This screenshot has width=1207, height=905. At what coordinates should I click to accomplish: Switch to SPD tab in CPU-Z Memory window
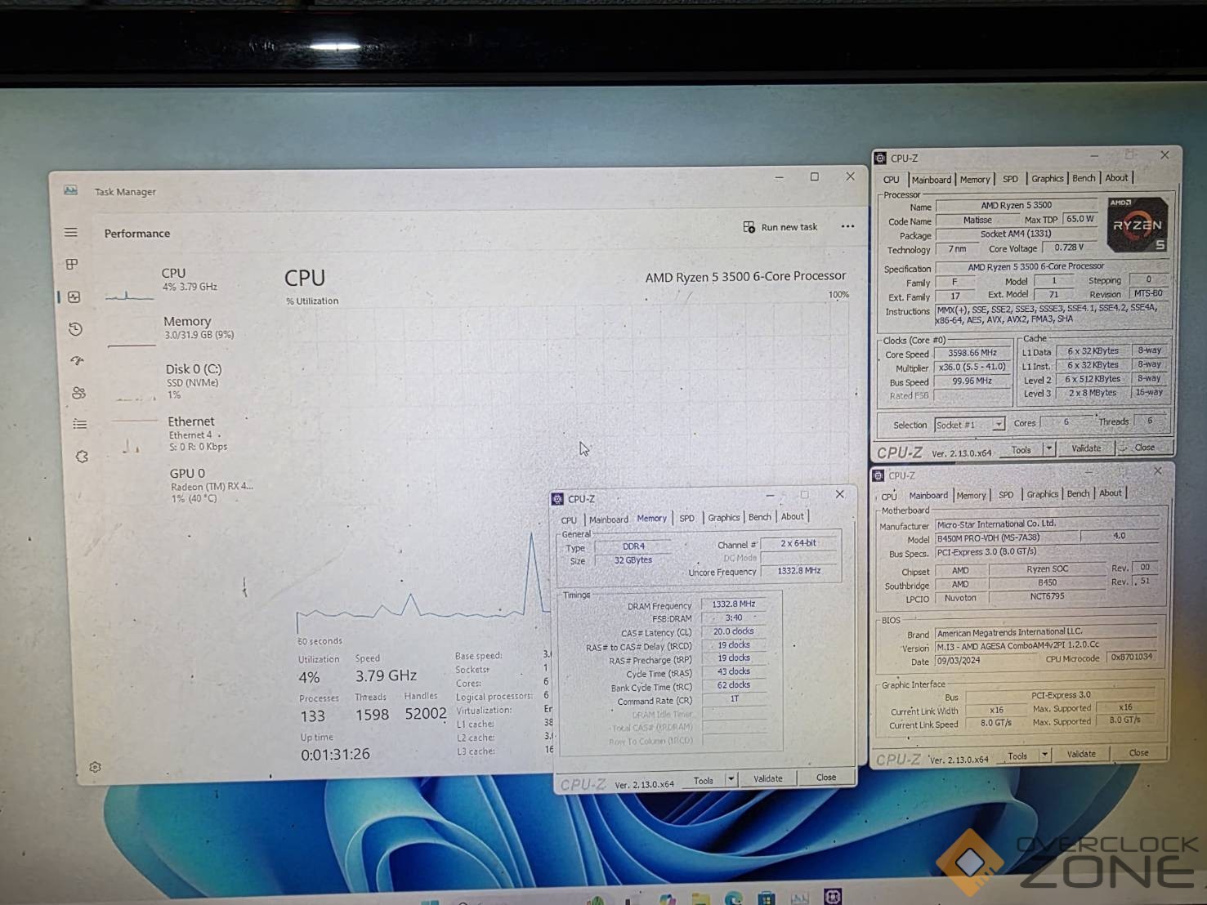pyautogui.click(x=686, y=518)
